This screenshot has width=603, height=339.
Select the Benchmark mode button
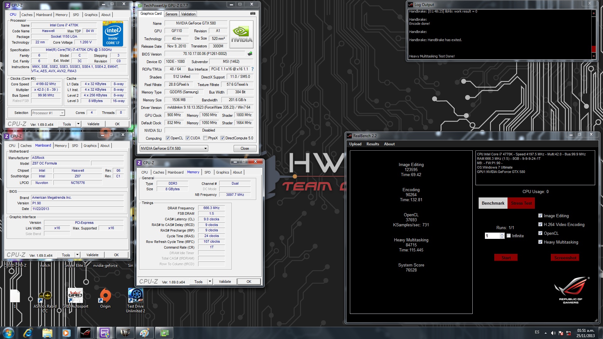click(x=493, y=203)
